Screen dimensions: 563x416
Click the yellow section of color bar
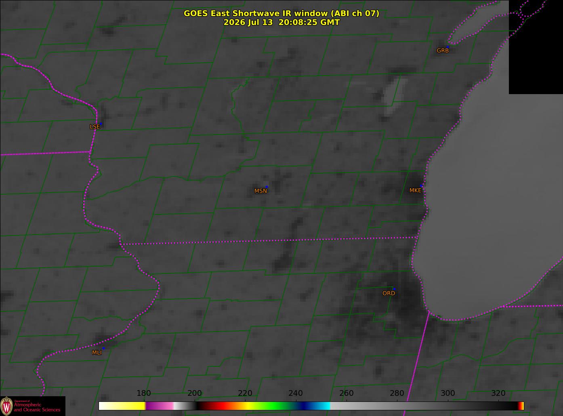[130, 406]
